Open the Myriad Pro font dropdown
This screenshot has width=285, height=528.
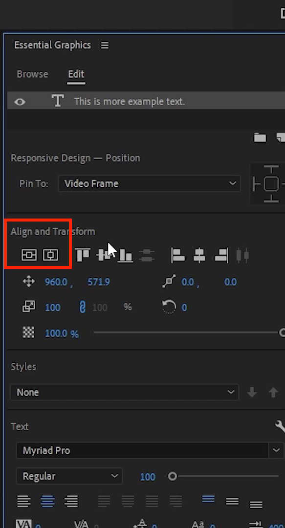276,450
